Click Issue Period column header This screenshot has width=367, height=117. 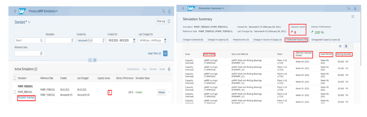click(x=325, y=54)
